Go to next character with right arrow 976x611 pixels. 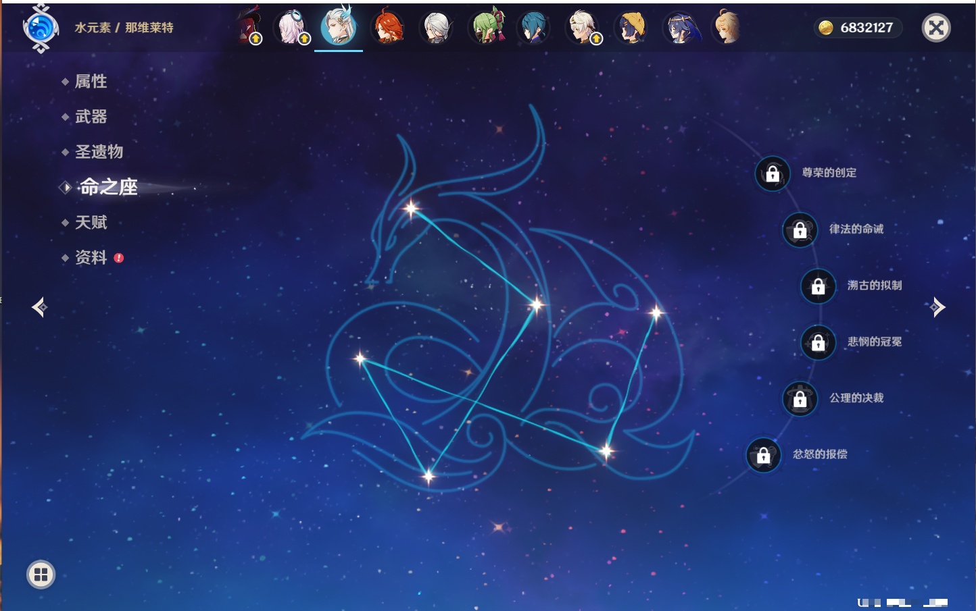tap(937, 307)
